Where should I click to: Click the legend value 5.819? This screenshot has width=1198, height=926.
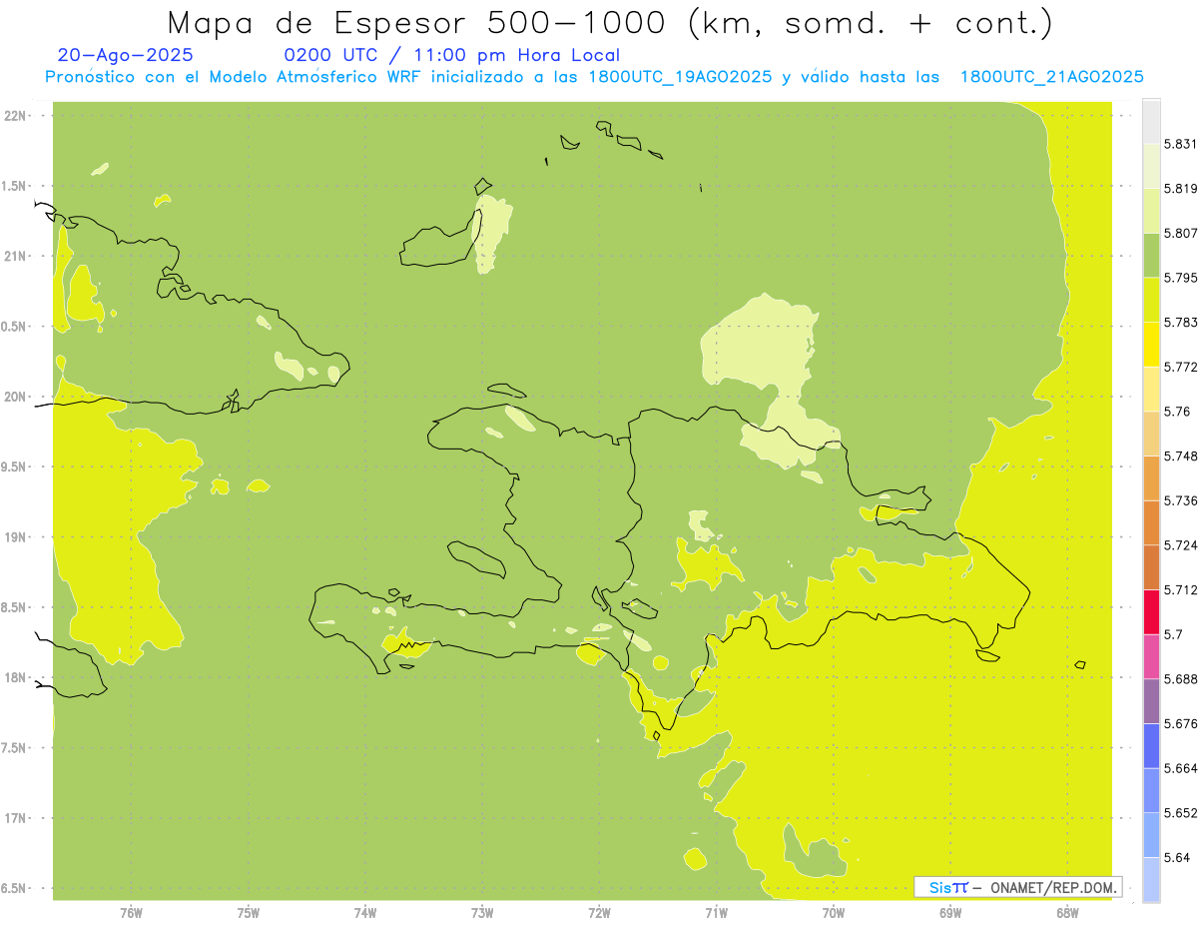point(1180,189)
